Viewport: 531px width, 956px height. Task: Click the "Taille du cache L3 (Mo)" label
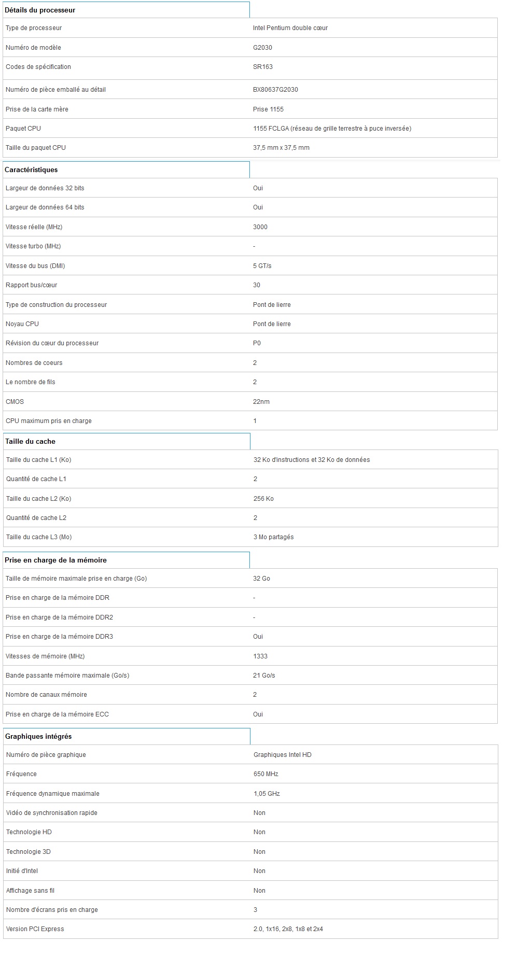coord(39,537)
